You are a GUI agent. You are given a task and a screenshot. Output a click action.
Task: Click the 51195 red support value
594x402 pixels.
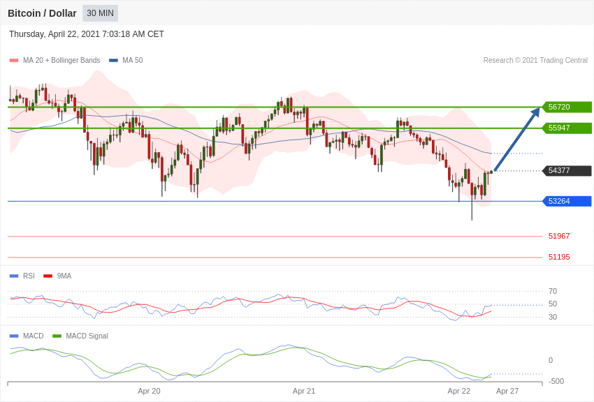(559, 257)
